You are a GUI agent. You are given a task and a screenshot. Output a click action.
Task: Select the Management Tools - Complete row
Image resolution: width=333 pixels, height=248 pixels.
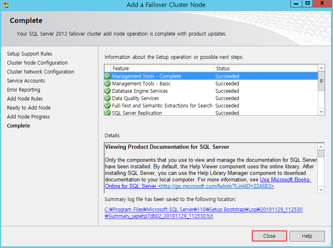point(211,76)
